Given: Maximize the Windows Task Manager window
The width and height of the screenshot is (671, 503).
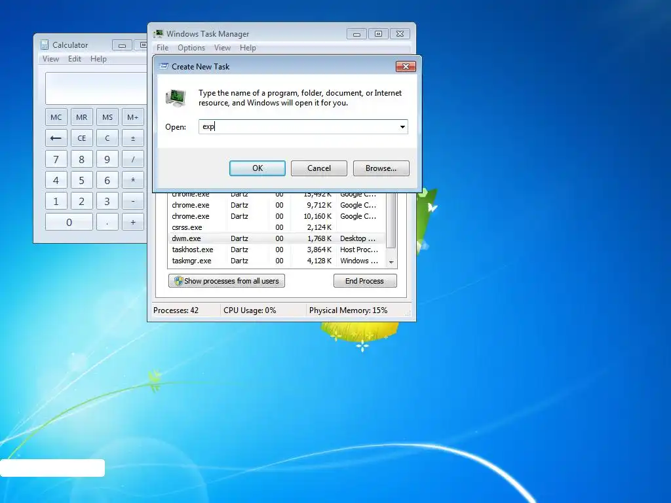Looking at the screenshot, I should pyautogui.click(x=378, y=34).
